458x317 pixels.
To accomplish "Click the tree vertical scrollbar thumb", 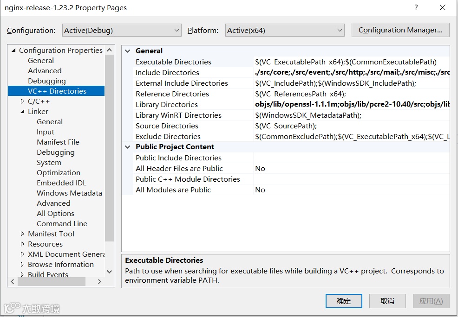I will coord(110,148).
